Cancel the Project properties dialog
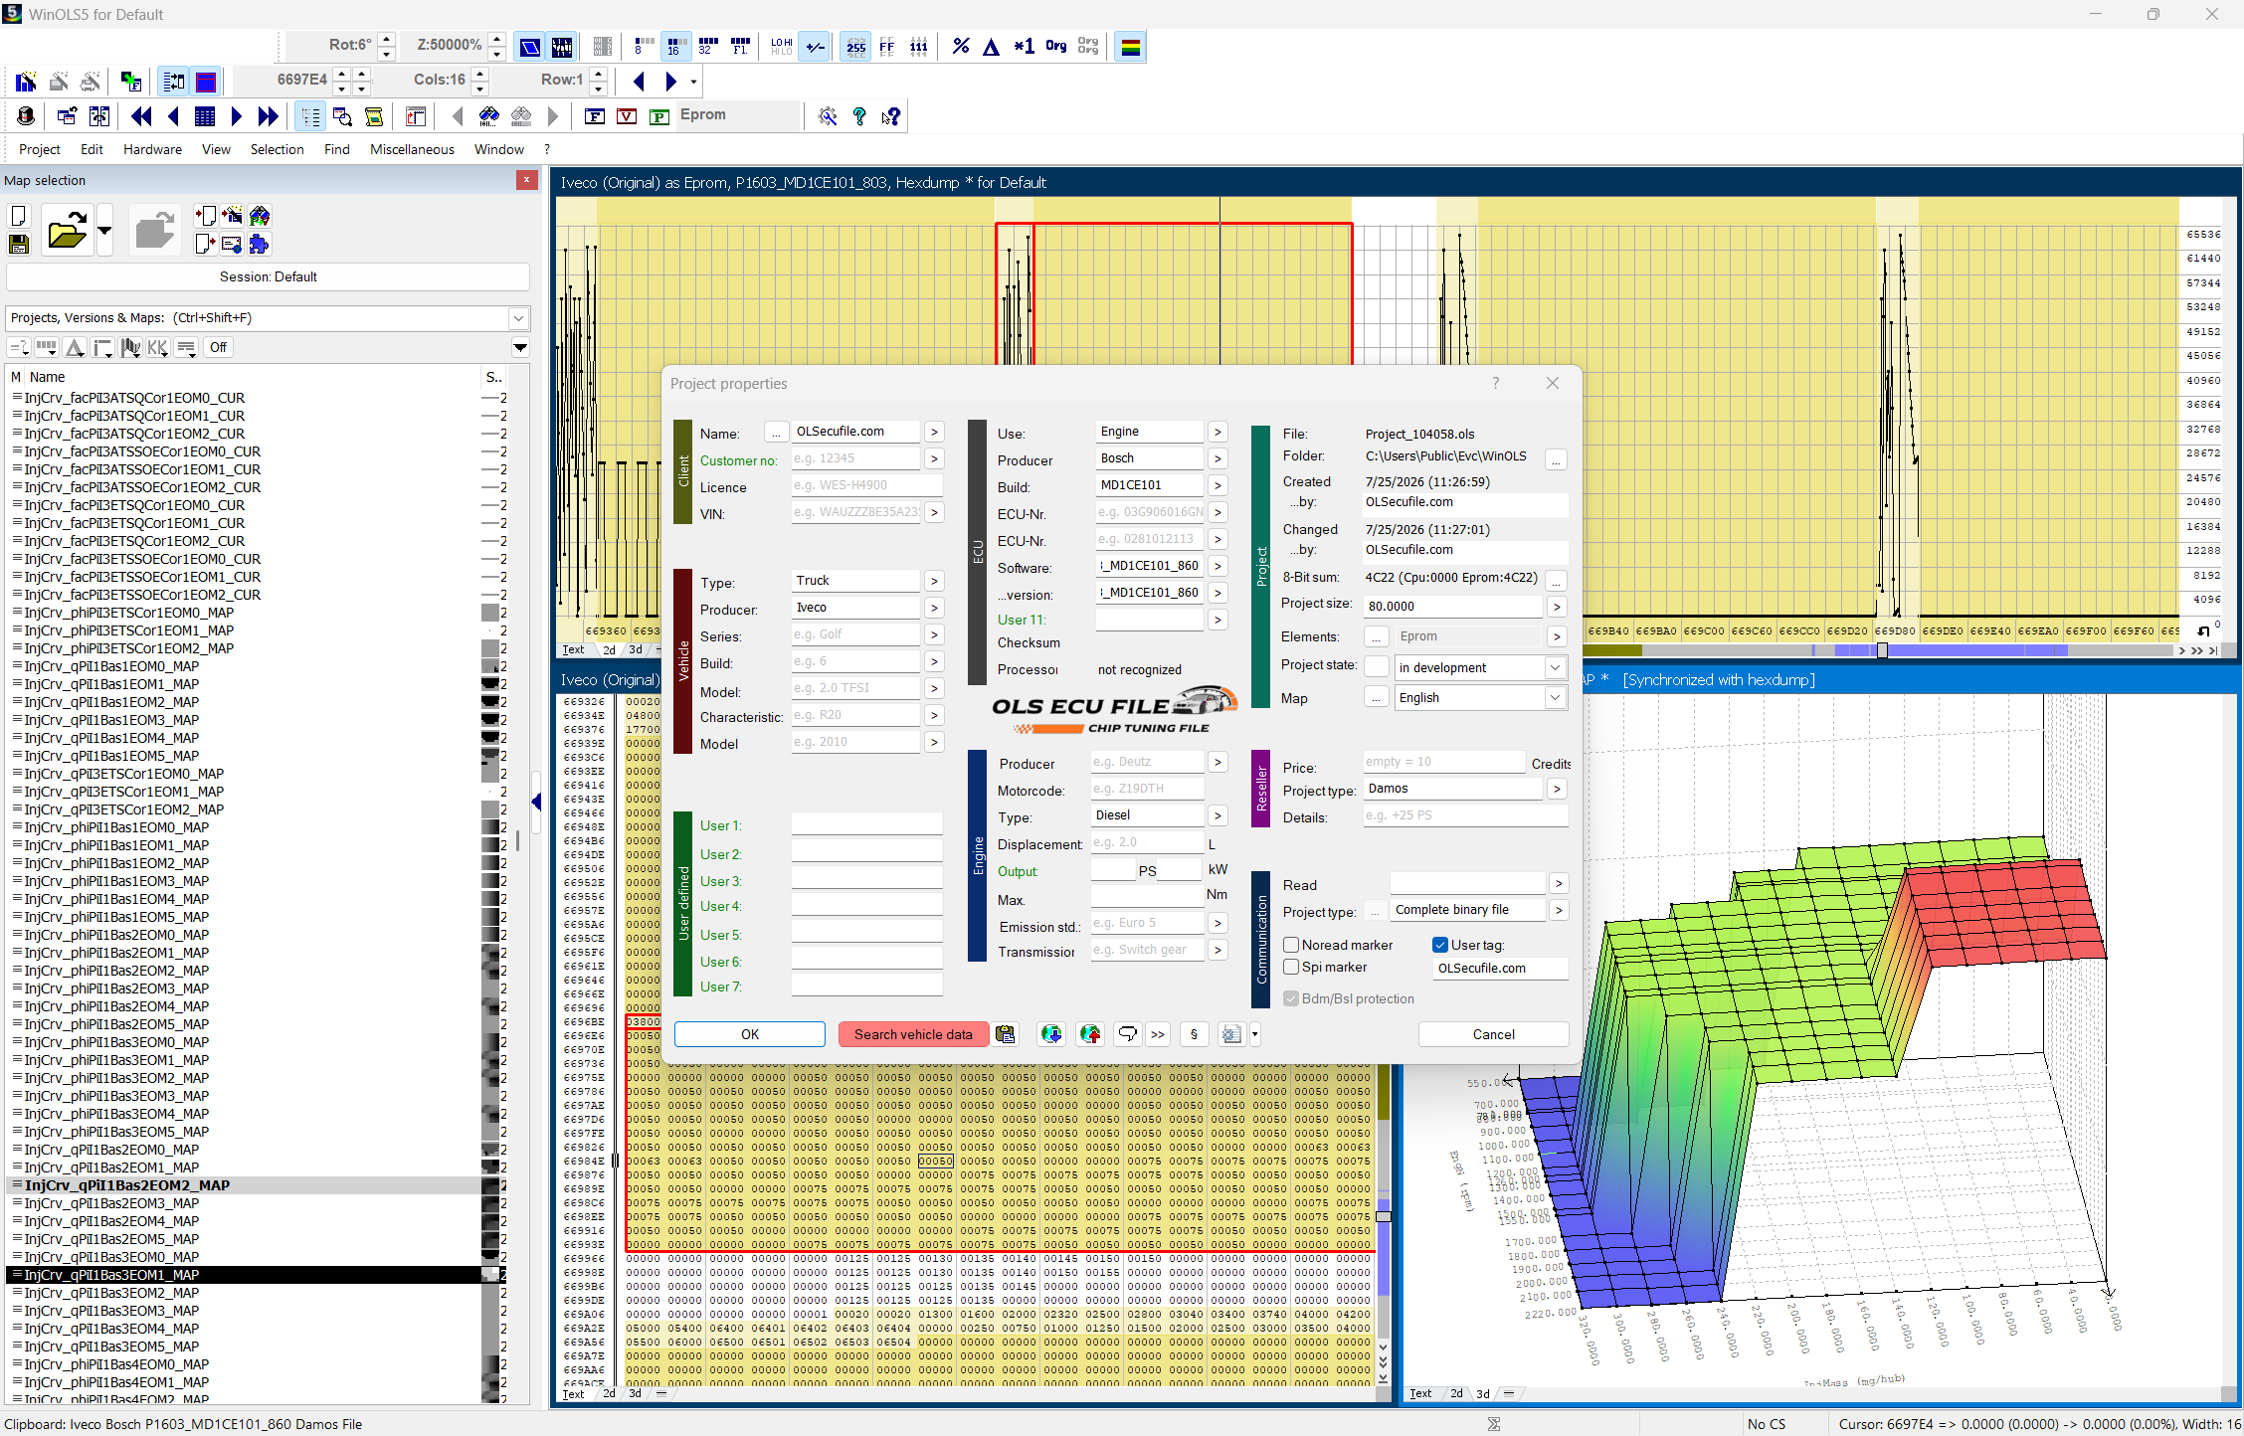Image resolution: width=2244 pixels, height=1436 pixels. pos(1493,1034)
